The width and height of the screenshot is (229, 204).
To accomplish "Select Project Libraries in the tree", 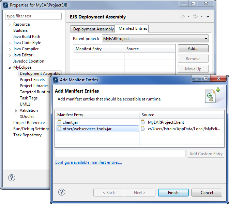I will [34, 86].
